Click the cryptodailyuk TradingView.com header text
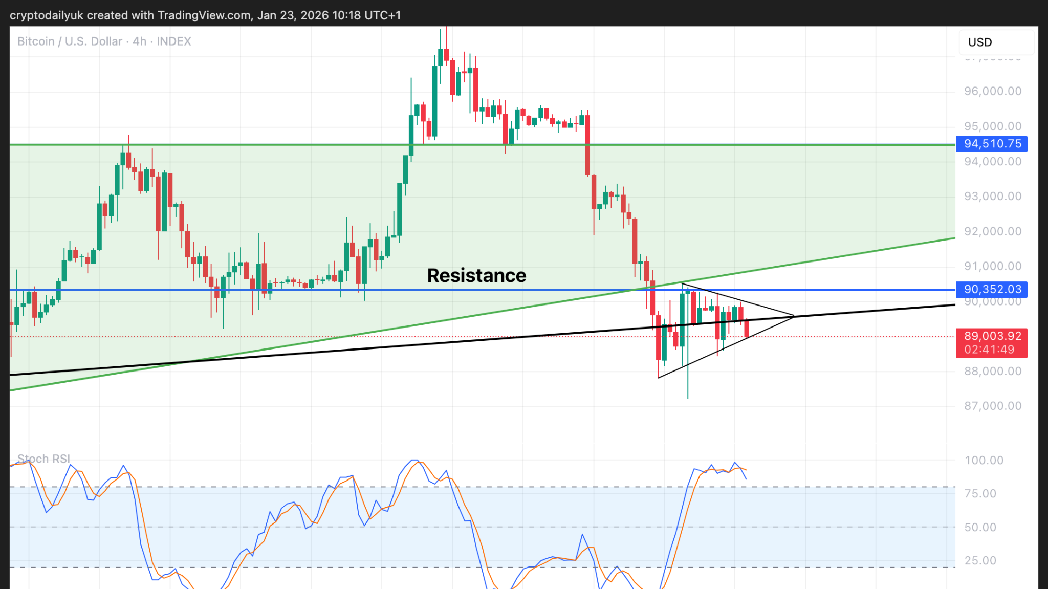 coord(205,15)
